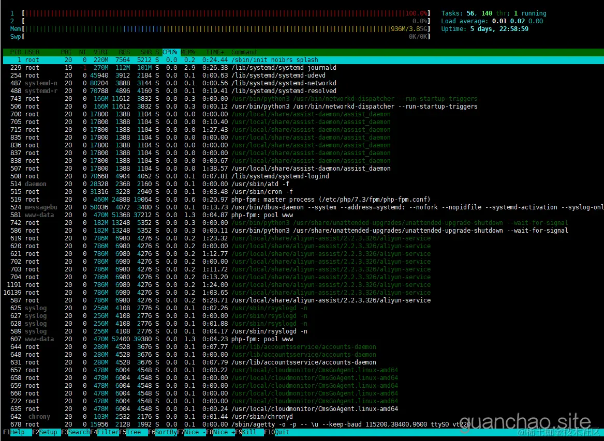Sort by the NI column header
Viewport: 604px width, 441px height.
(82, 52)
